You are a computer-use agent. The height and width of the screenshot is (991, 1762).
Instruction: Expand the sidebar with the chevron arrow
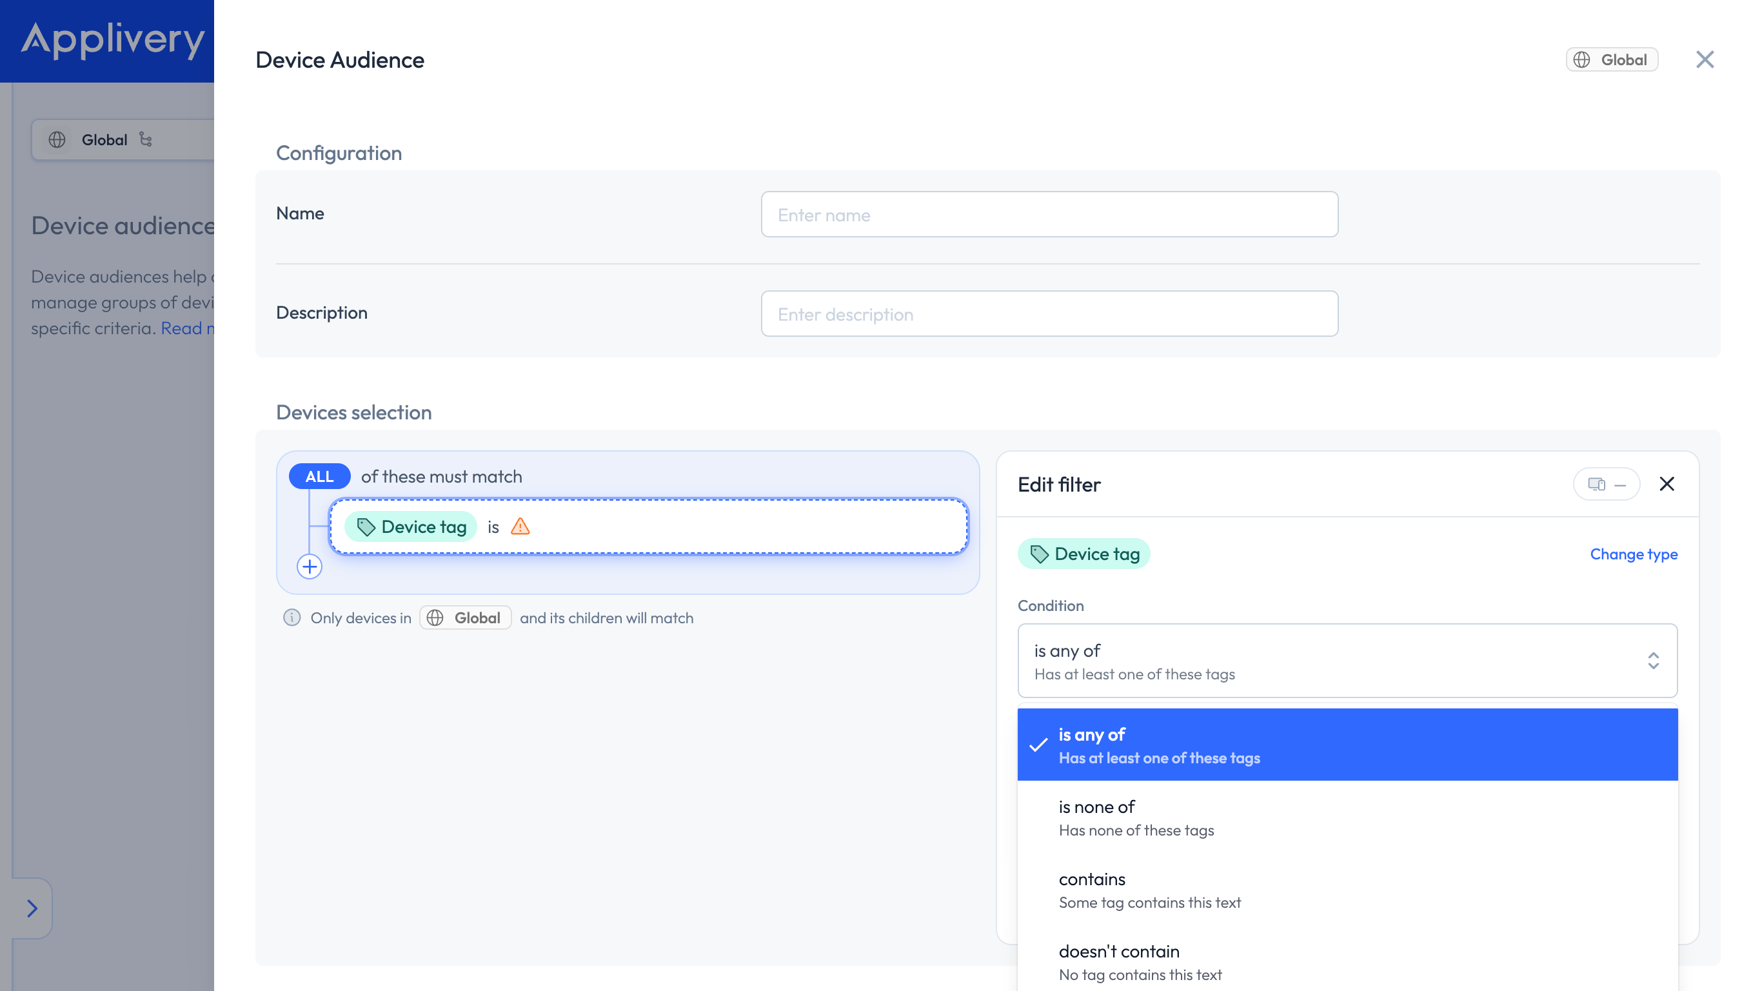pos(32,908)
